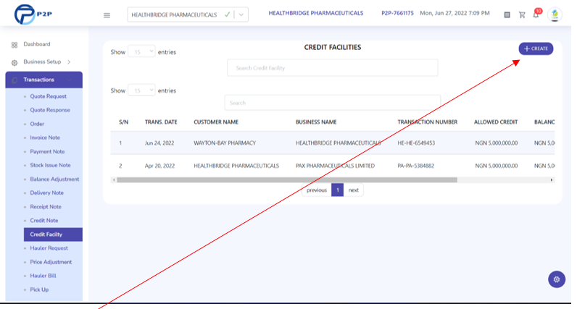
Task: Click the next pagination button
Action: (353, 190)
